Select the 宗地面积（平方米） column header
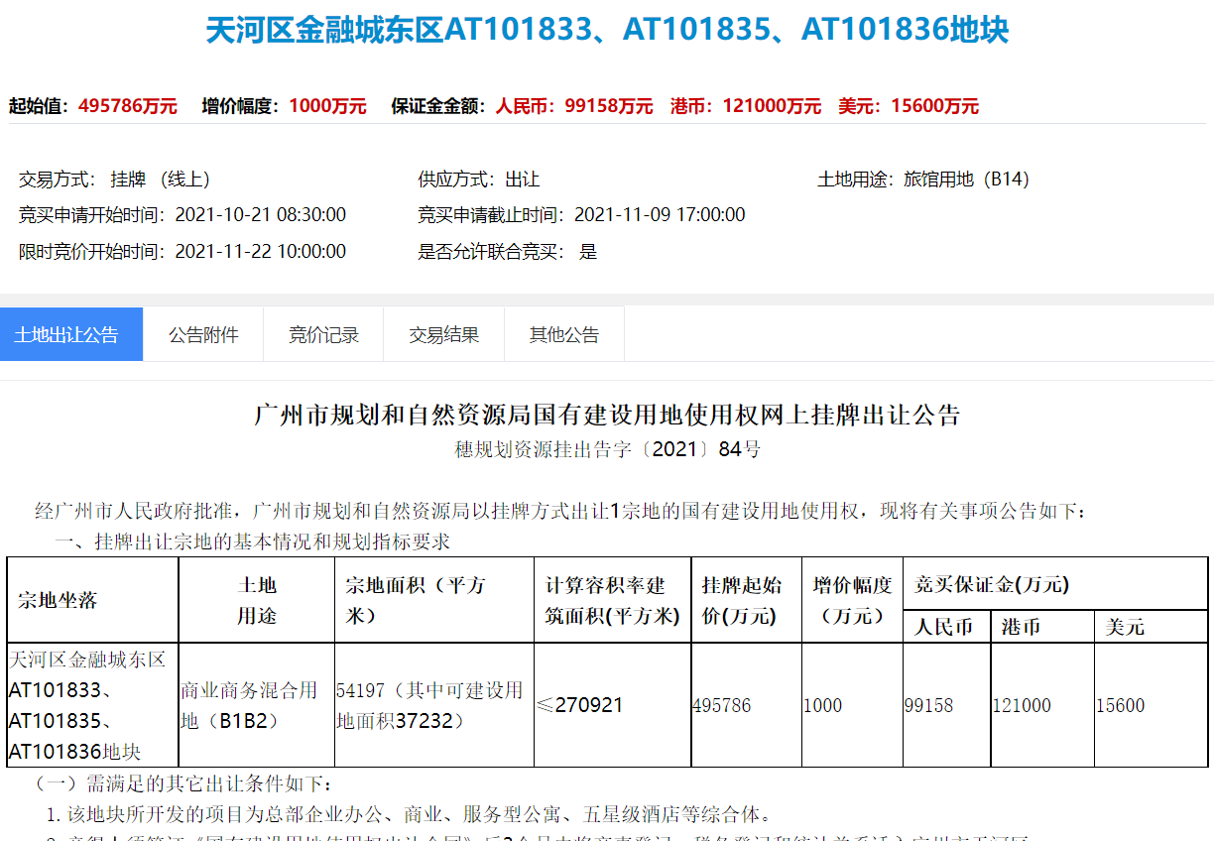 tap(434, 600)
